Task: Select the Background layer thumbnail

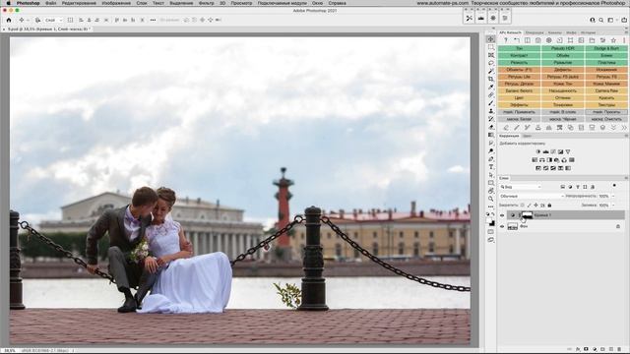Action: click(x=512, y=227)
